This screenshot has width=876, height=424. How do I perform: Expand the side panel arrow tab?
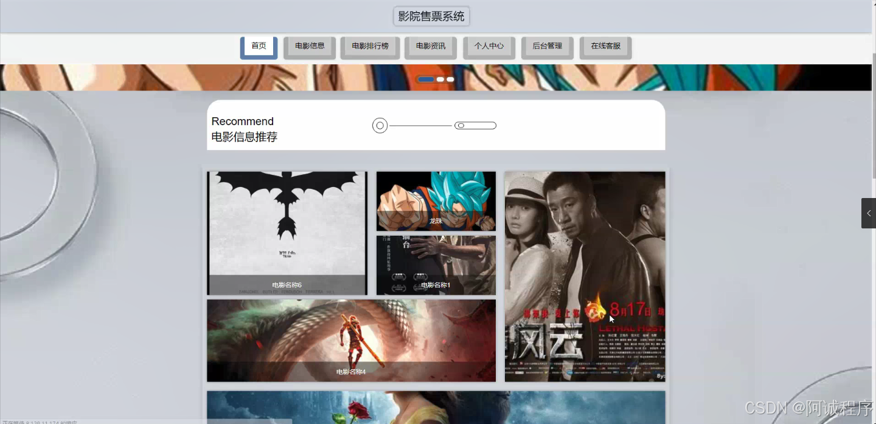869,213
